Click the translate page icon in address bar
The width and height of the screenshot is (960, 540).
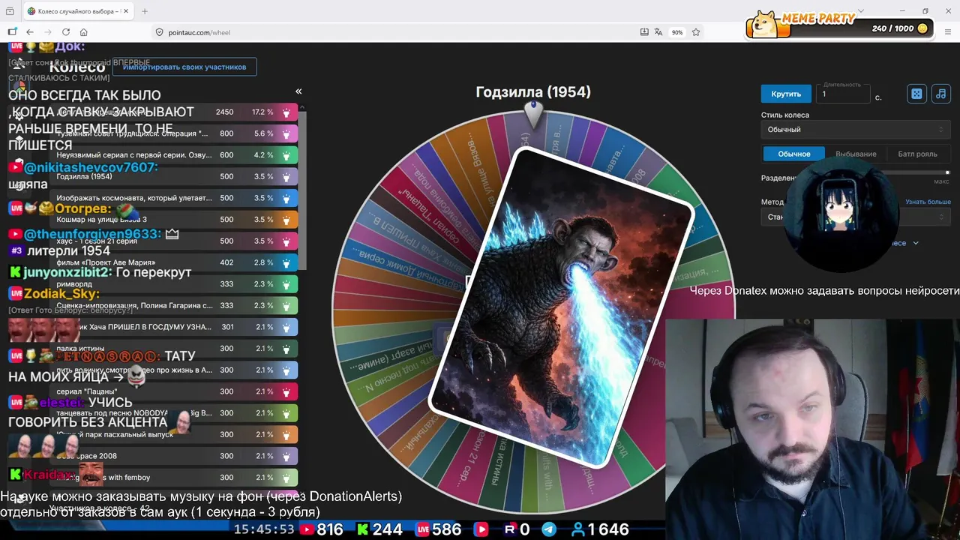(x=658, y=32)
